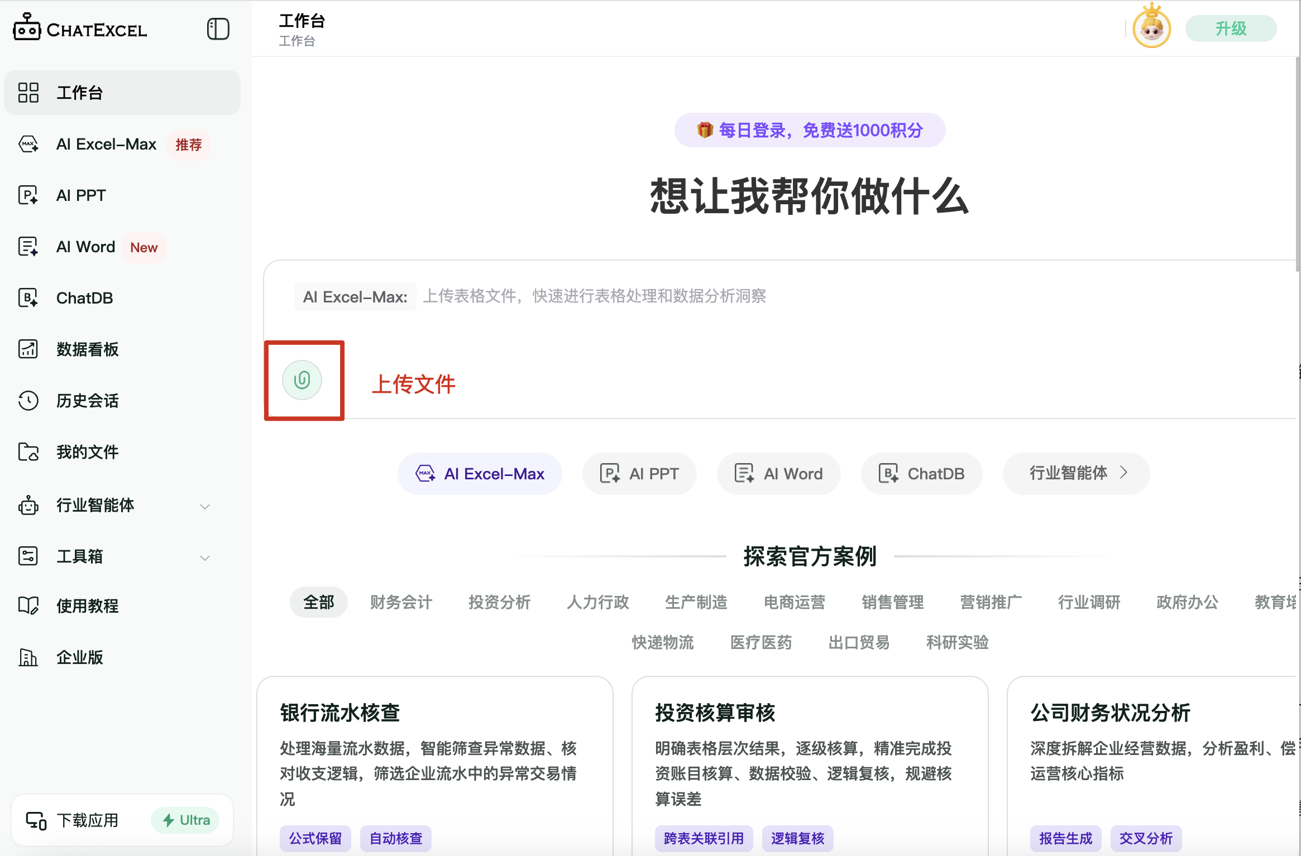
Task: Click the ChatExcel robot logo
Action: click(27, 28)
